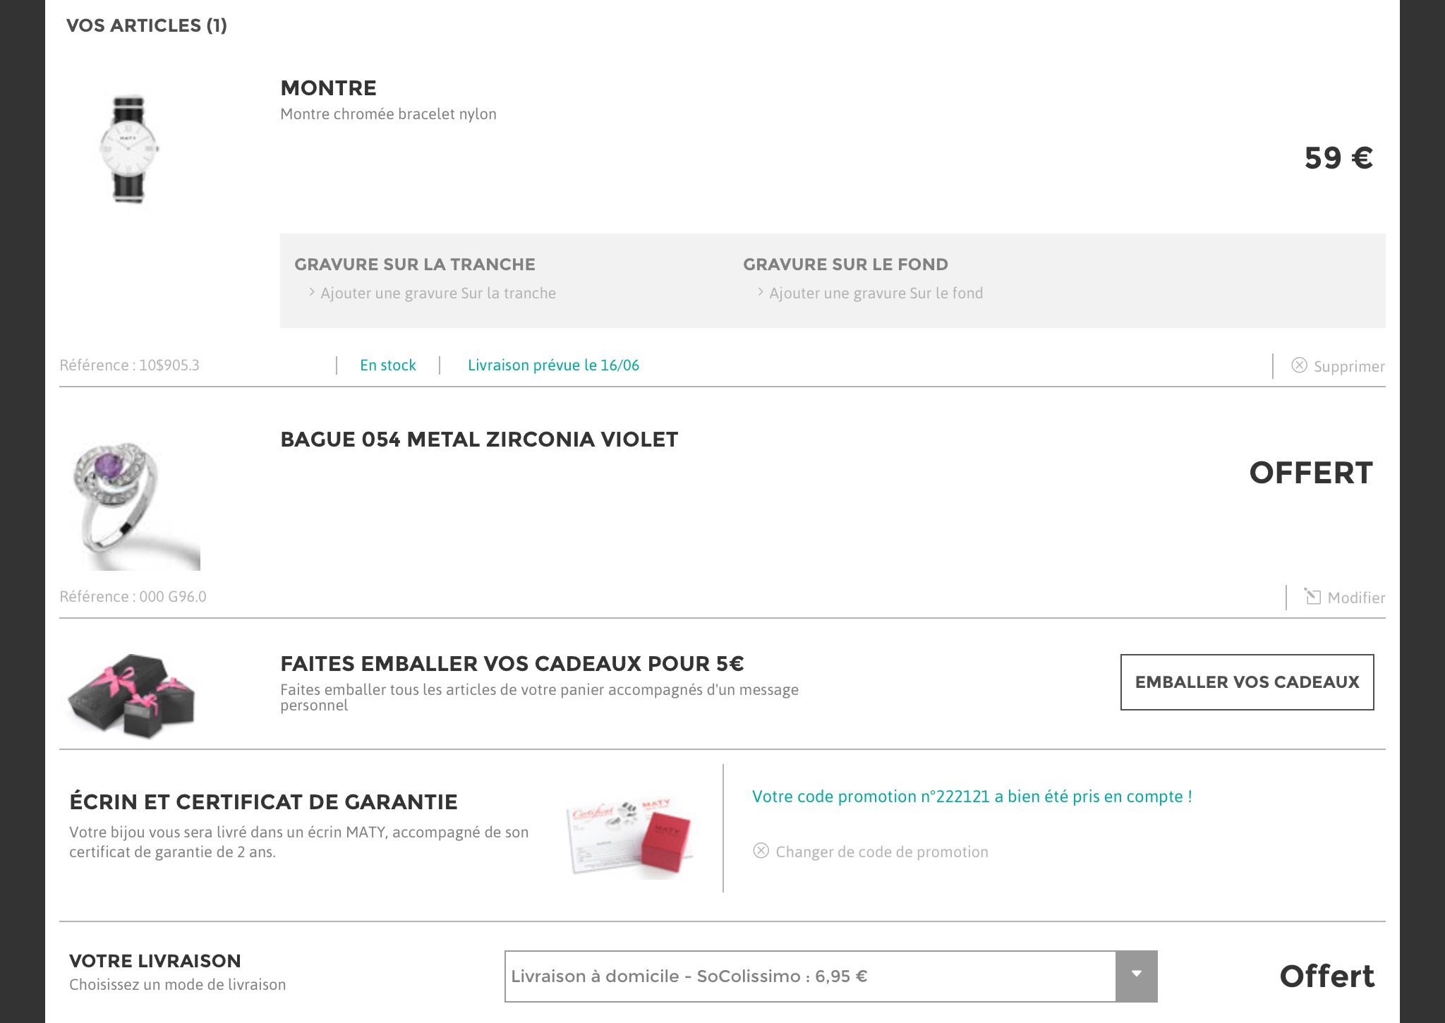Click the MONTRE product title
The width and height of the screenshot is (1445, 1023).
tap(328, 88)
